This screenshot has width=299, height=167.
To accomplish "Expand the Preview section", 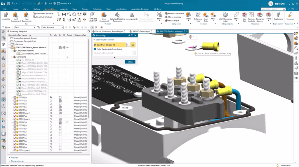I will tap(15, 158).
